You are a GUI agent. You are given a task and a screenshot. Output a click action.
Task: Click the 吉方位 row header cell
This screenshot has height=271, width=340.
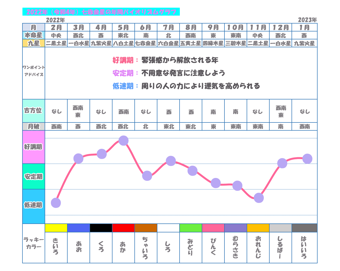point(34,111)
